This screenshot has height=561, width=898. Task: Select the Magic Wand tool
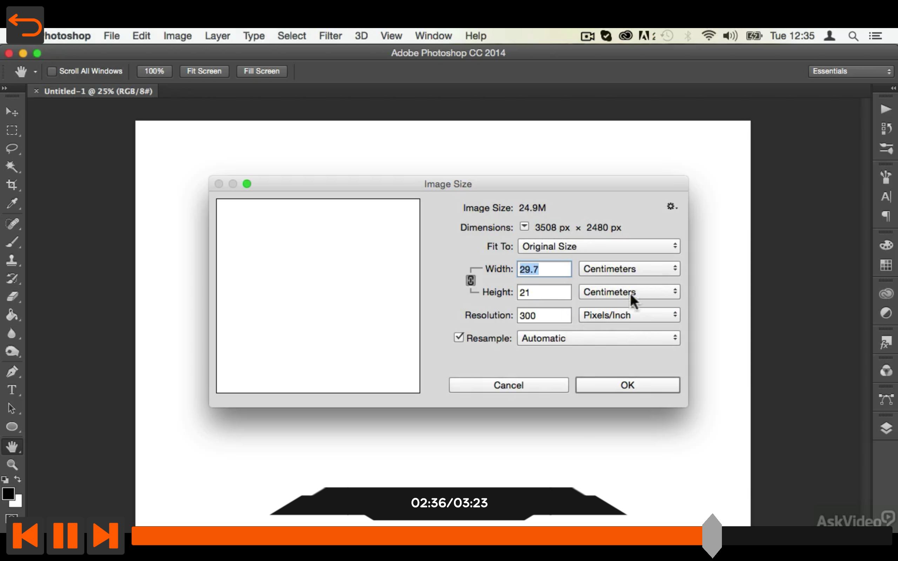coord(12,166)
